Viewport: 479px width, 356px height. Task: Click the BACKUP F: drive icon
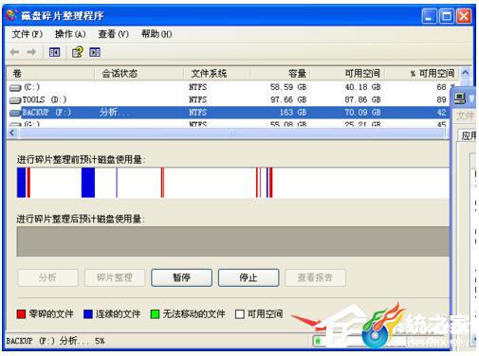pos(15,113)
